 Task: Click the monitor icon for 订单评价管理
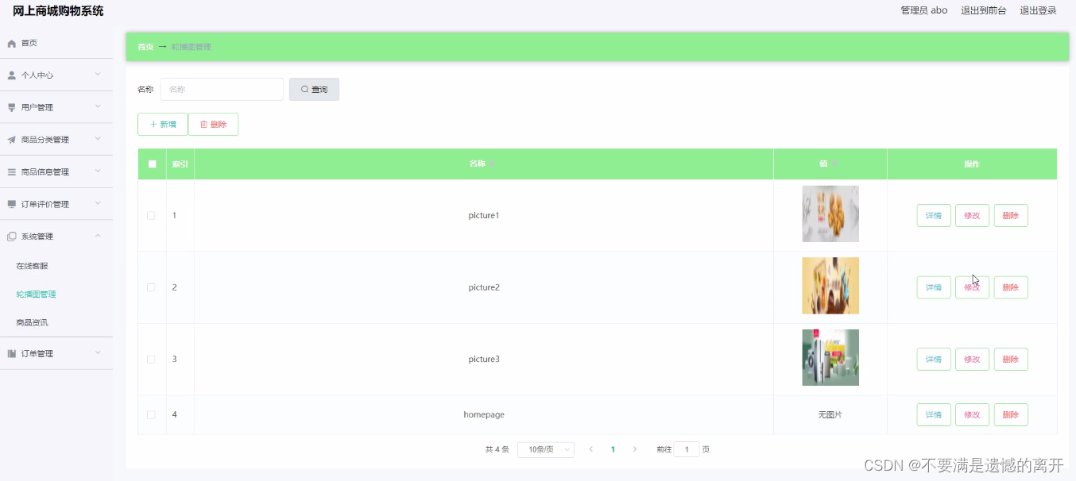(11, 204)
